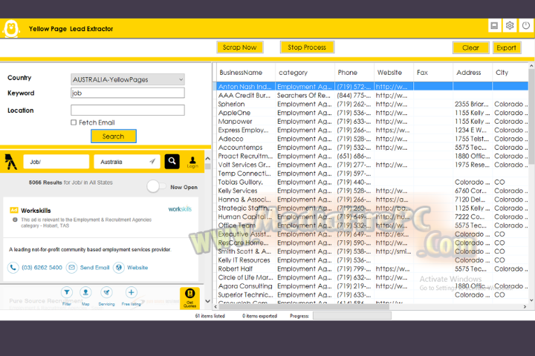Screen dimensions: 535x356
Task: Sort by City column header
Action: coord(510,72)
